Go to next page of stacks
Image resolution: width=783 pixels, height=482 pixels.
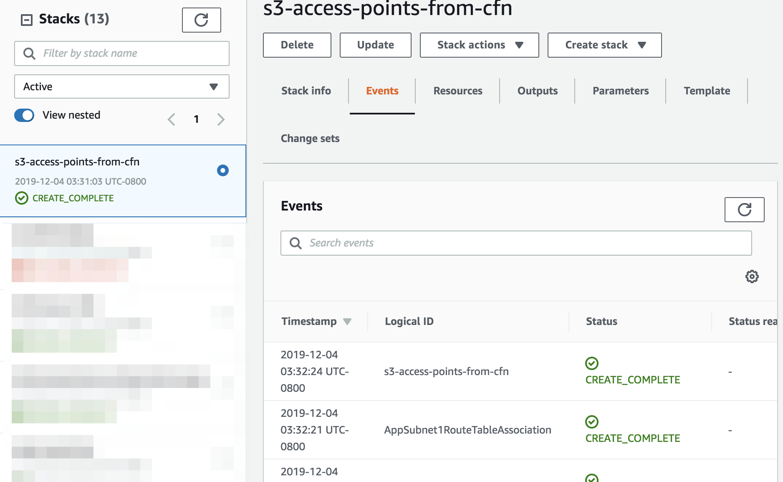pos(221,119)
